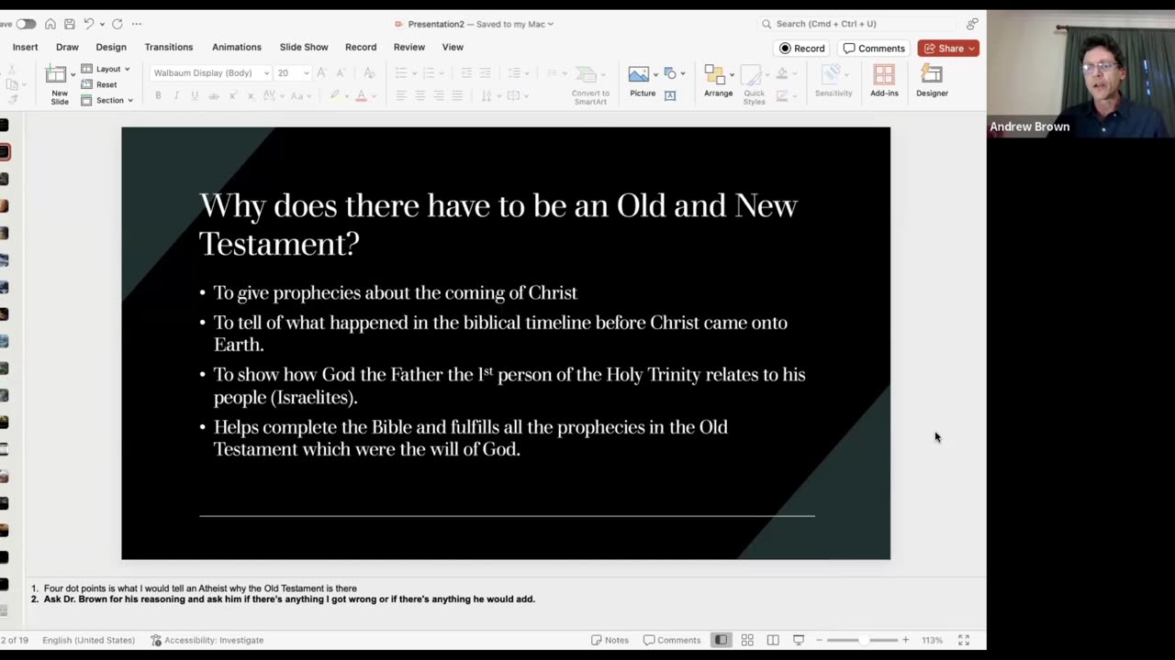Toggle Strikethrough formatting
This screenshot has width=1175, height=660.
point(214,96)
